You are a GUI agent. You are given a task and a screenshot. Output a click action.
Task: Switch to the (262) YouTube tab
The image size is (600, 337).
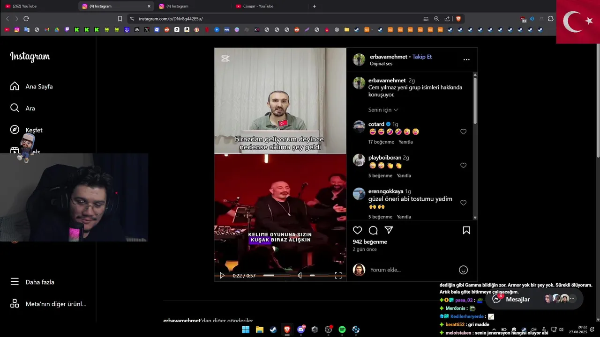pyautogui.click(x=39, y=6)
